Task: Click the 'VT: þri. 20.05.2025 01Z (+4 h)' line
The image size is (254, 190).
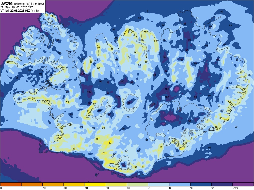Action: (x=20, y=11)
